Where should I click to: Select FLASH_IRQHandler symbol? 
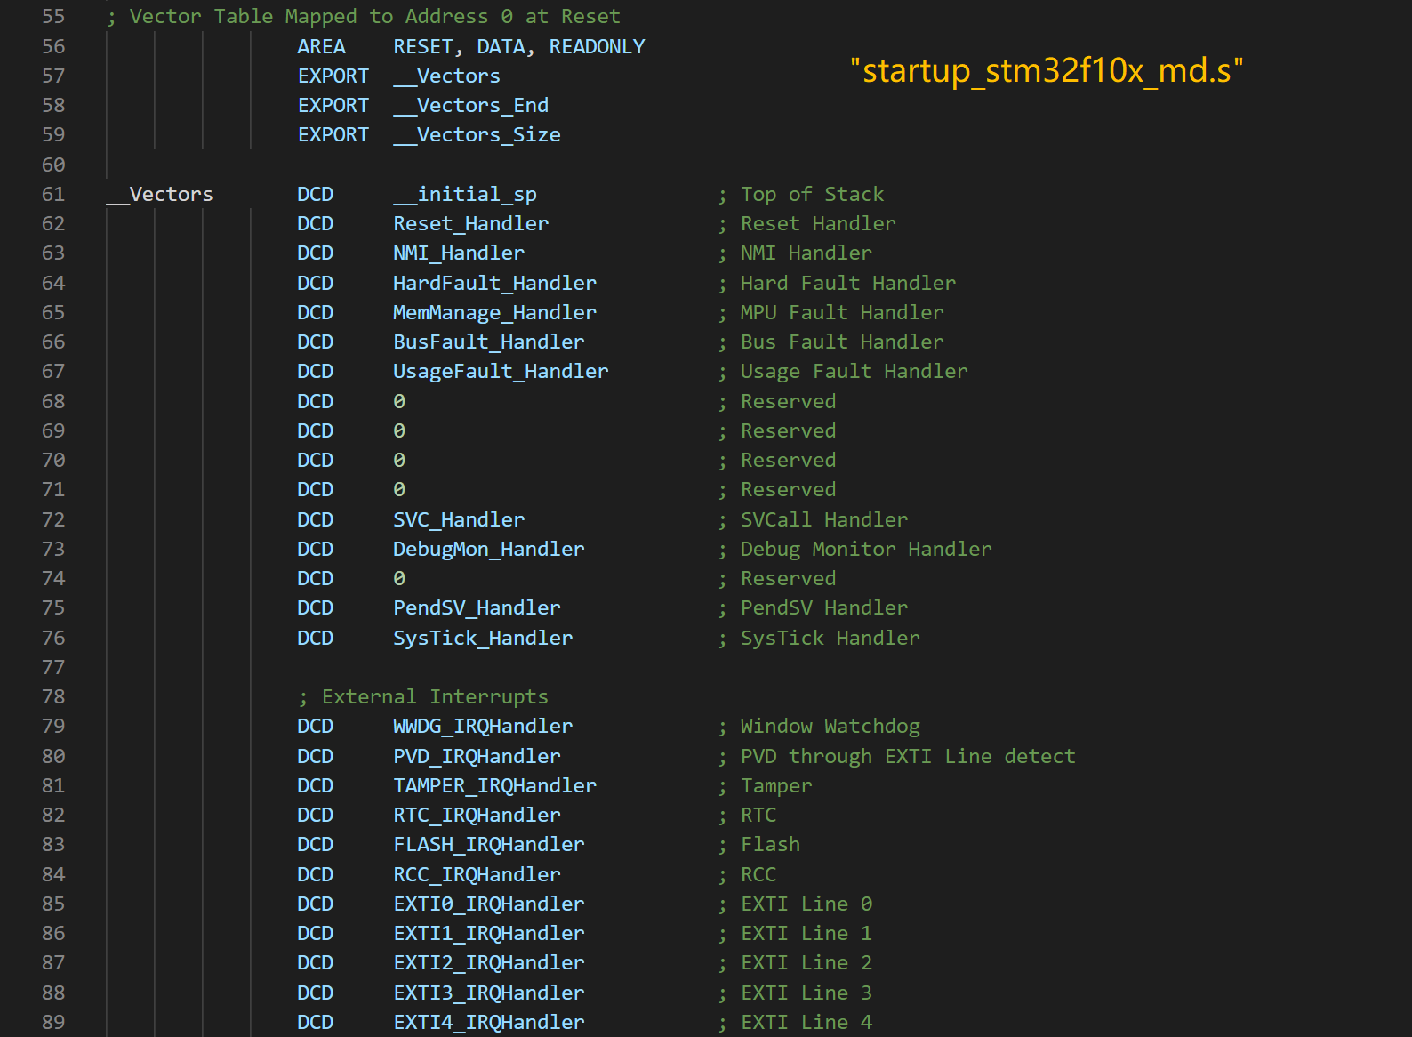(489, 845)
